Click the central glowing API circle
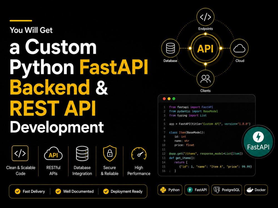 coord(205,49)
